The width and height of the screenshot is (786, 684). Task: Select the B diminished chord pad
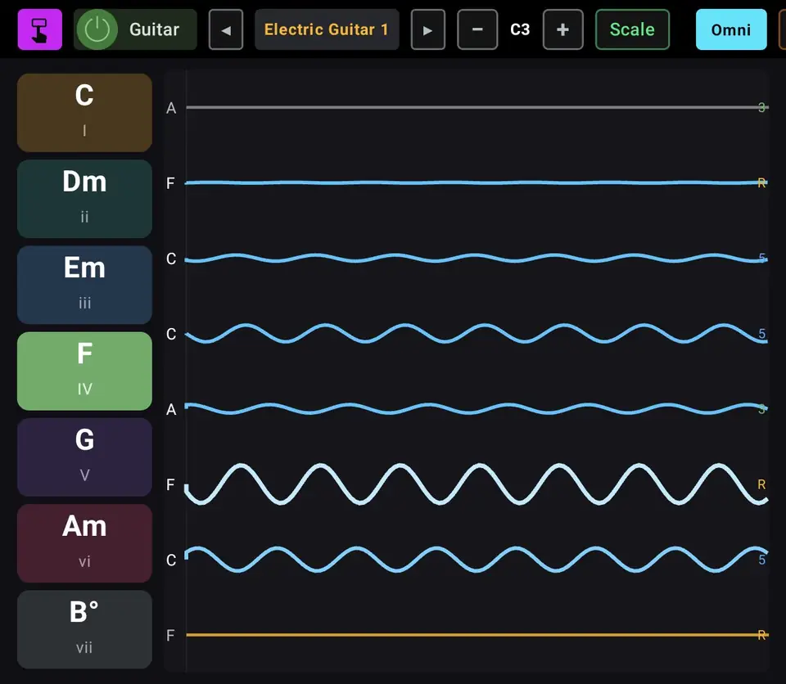pyautogui.click(x=84, y=630)
